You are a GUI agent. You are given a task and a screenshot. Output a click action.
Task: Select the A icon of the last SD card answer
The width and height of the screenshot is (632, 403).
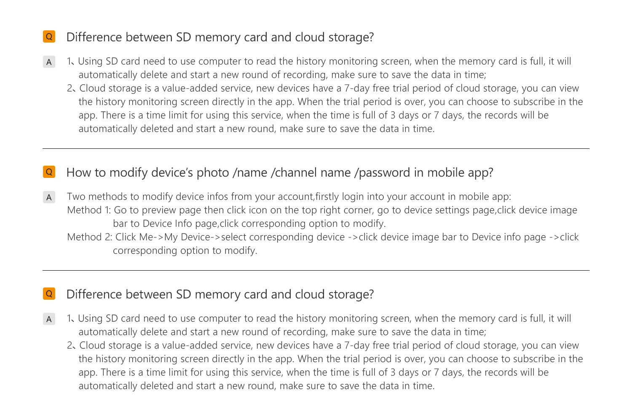[x=49, y=319]
